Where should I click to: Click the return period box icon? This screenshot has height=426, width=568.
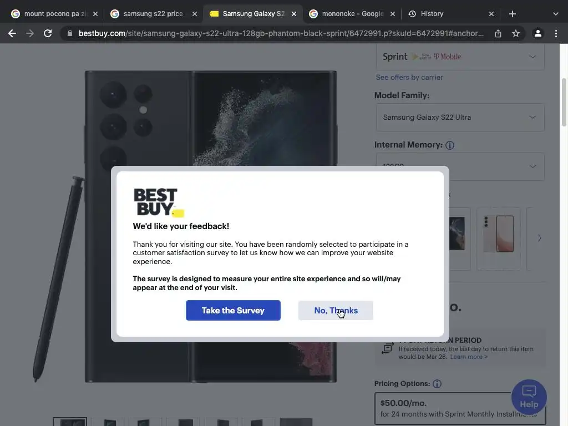(387, 348)
